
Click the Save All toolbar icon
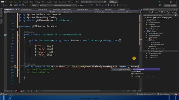tap(20, 5)
